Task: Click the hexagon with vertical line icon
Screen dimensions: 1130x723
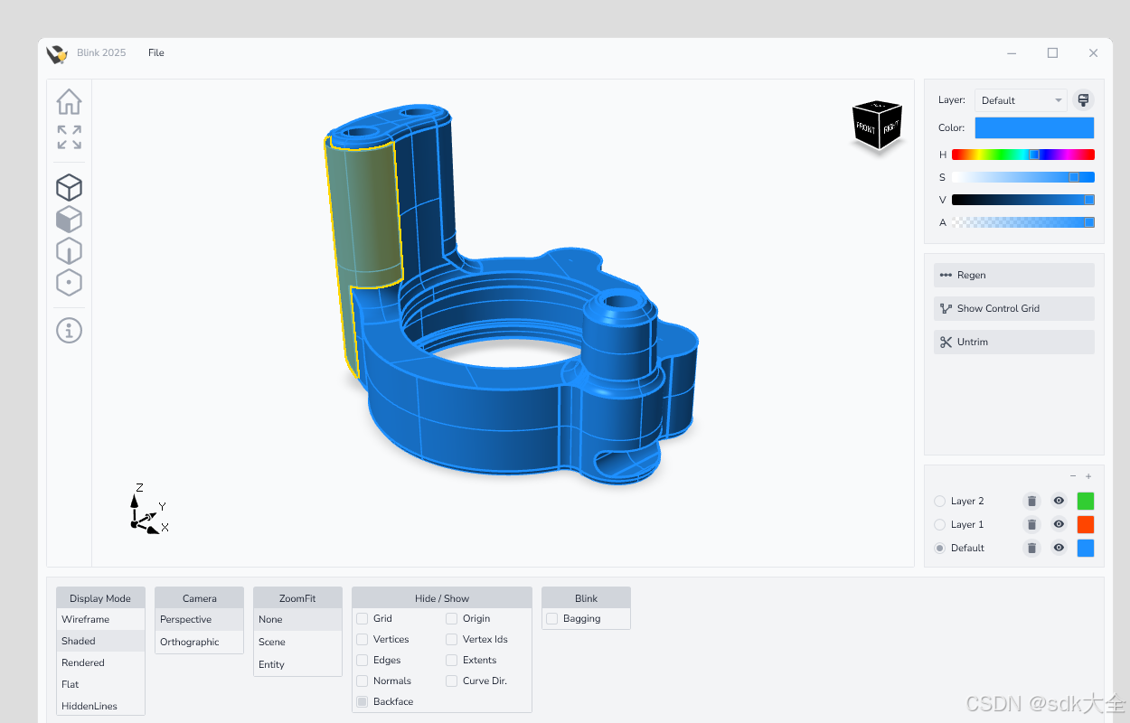Action: 69,251
